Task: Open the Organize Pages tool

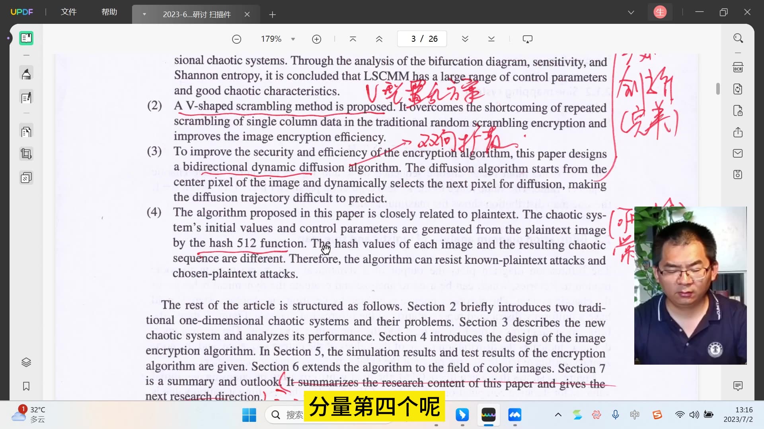Action: pos(26,132)
